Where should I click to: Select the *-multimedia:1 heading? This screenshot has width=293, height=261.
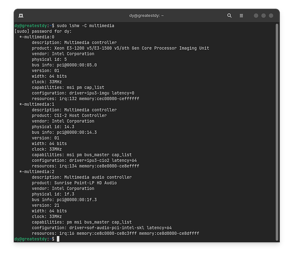click(x=37, y=104)
